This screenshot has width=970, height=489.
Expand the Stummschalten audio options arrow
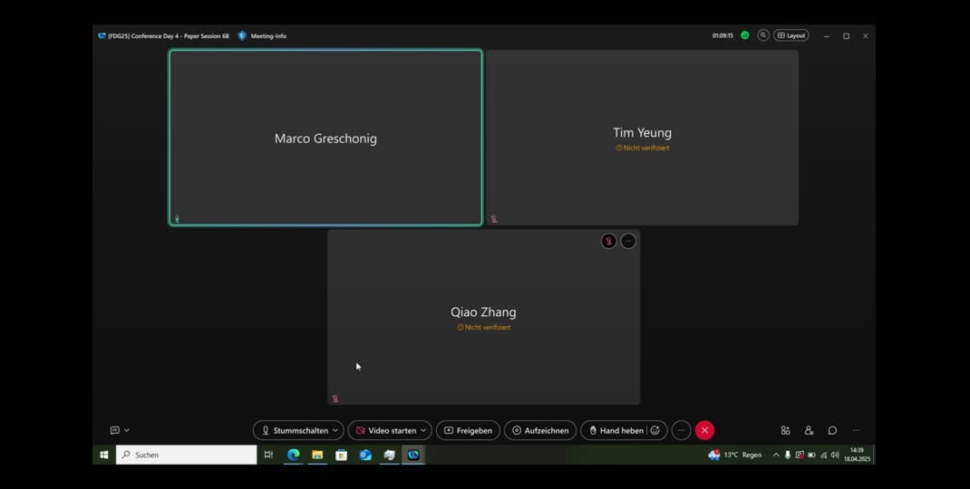pyautogui.click(x=335, y=430)
